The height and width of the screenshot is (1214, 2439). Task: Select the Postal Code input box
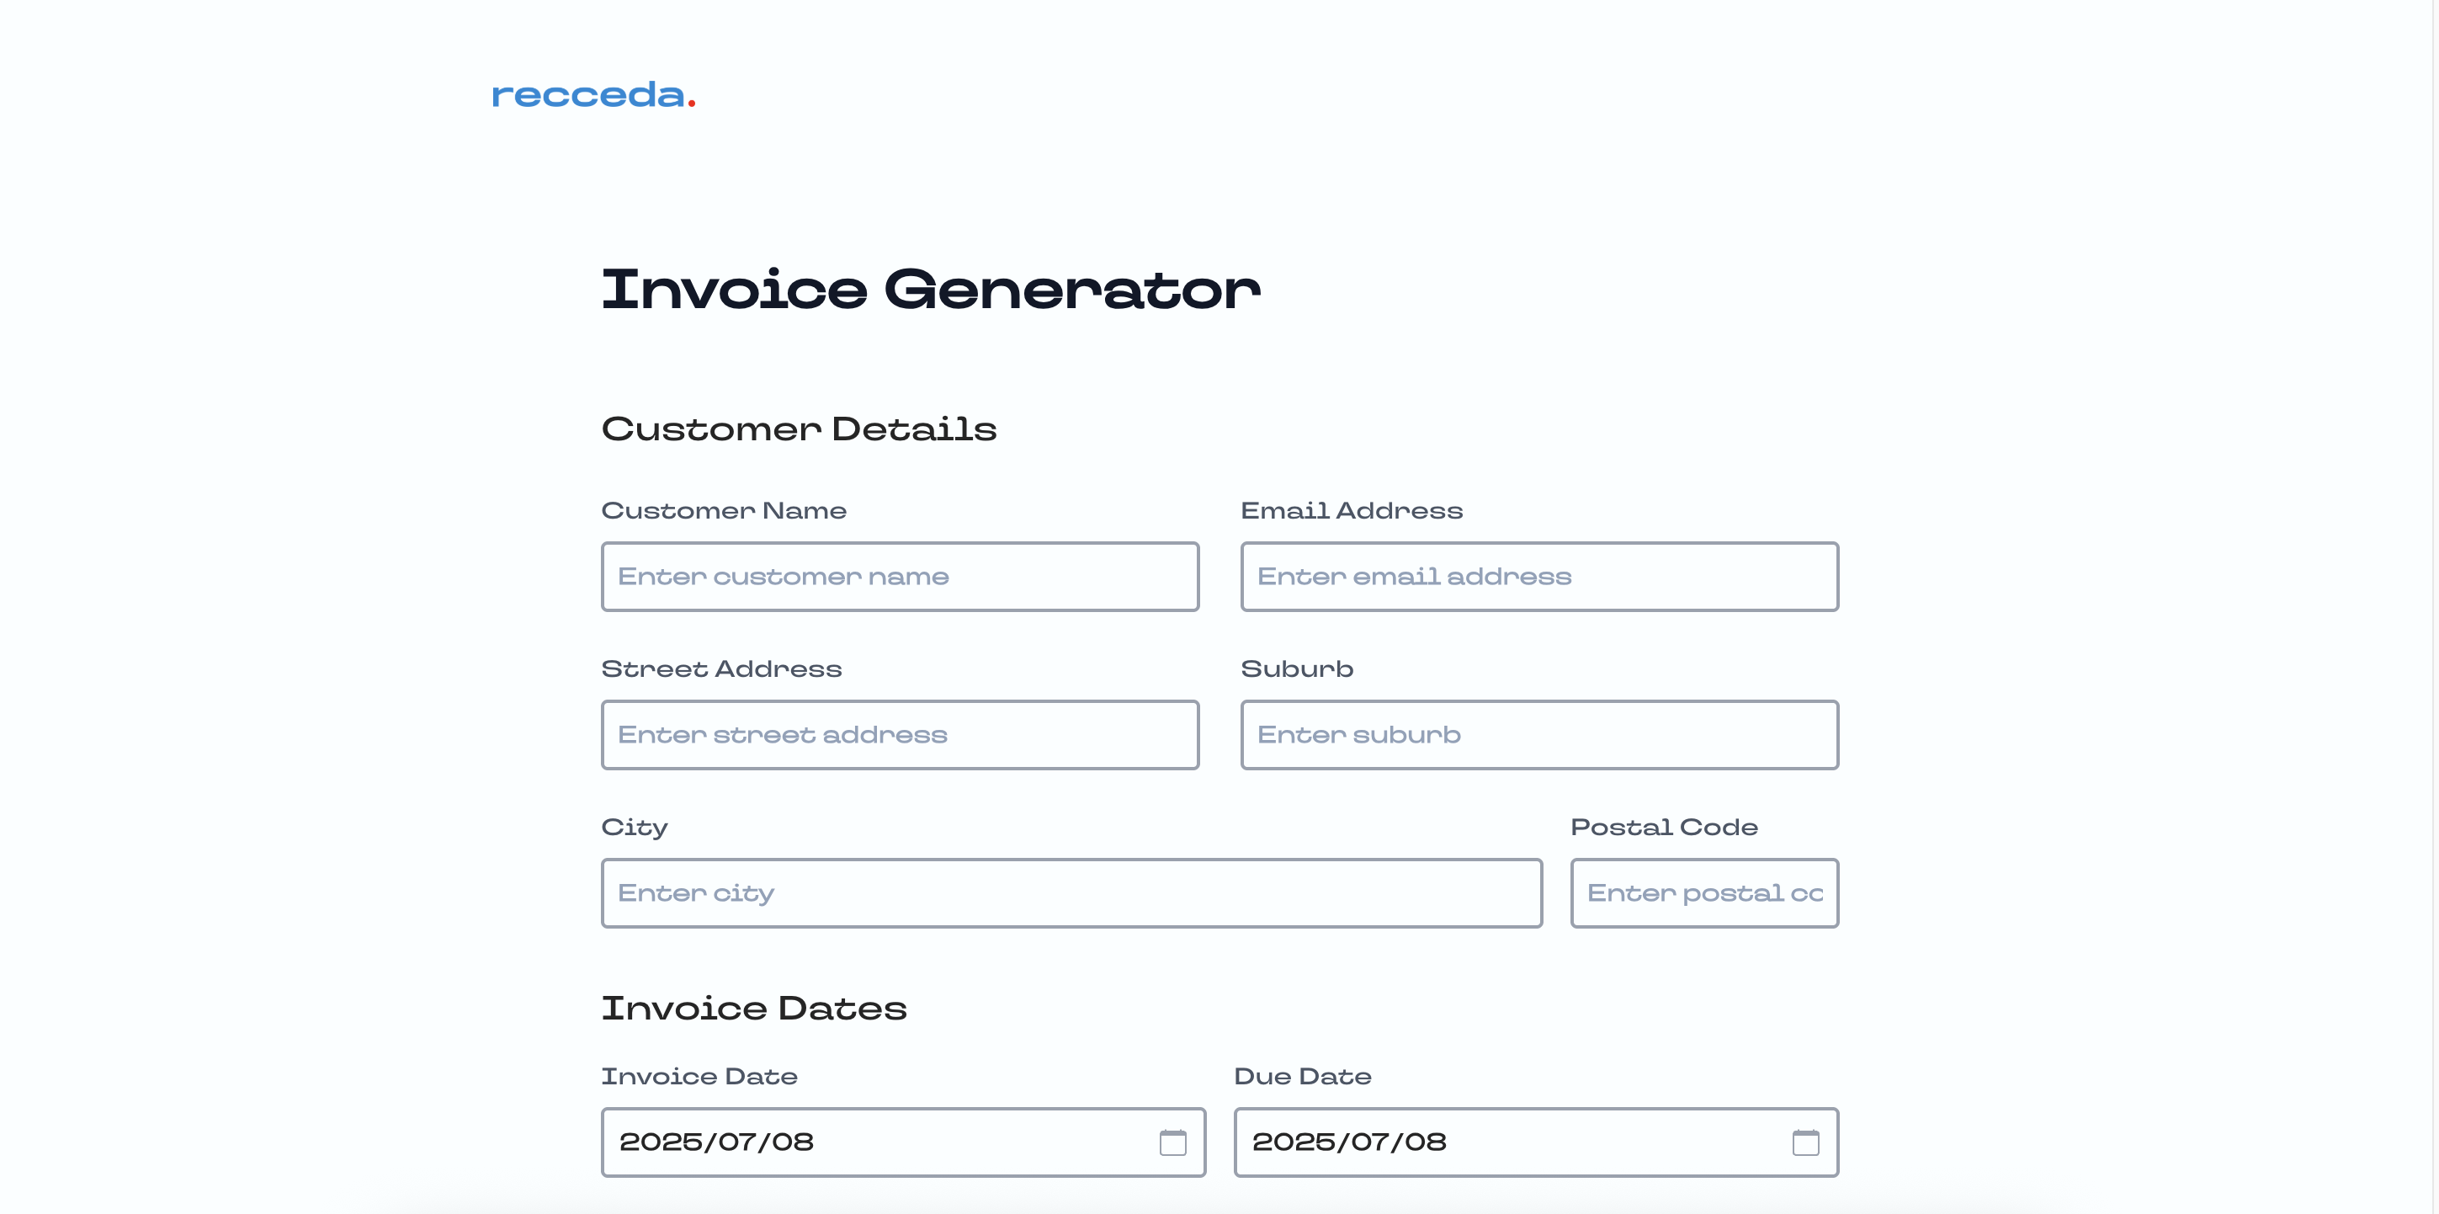point(1703,893)
